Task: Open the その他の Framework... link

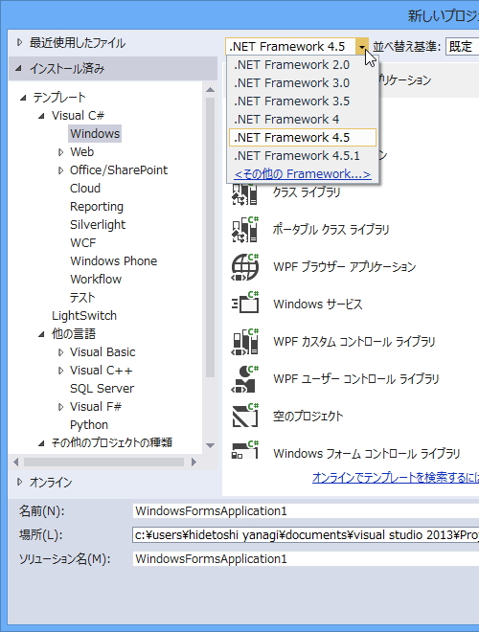Action: (x=303, y=174)
